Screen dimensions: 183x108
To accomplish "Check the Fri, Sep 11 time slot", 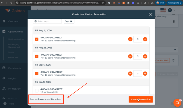I will [37, 90].
